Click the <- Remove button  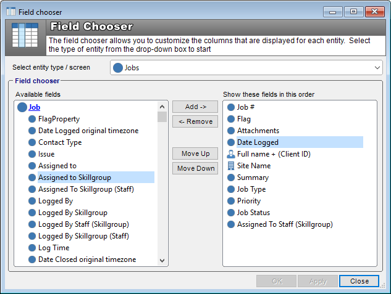pyautogui.click(x=195, y=121)
